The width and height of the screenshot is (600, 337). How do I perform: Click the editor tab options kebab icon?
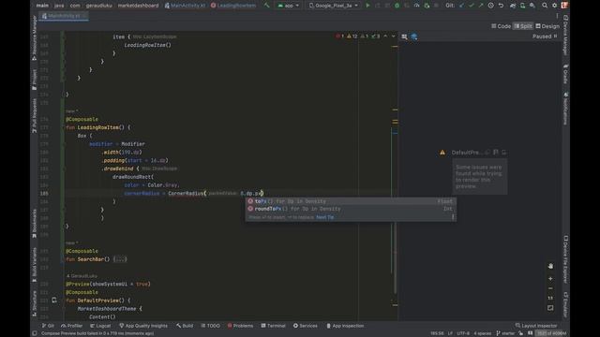pyautogui.click(x=557, y=16)
